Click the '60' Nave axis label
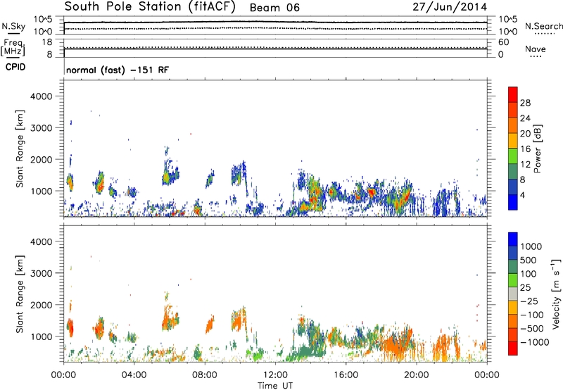The image size is (563, 390). 504,42
